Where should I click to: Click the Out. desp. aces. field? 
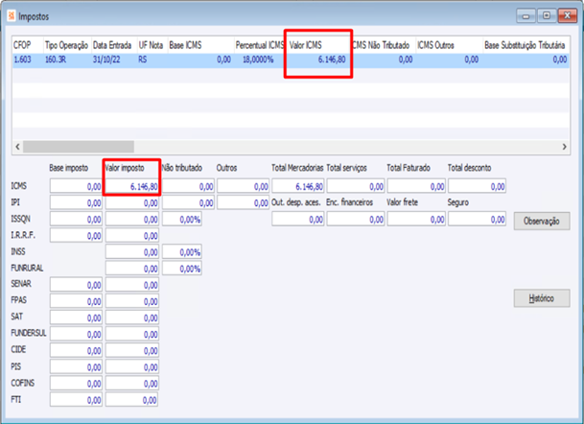298,219
